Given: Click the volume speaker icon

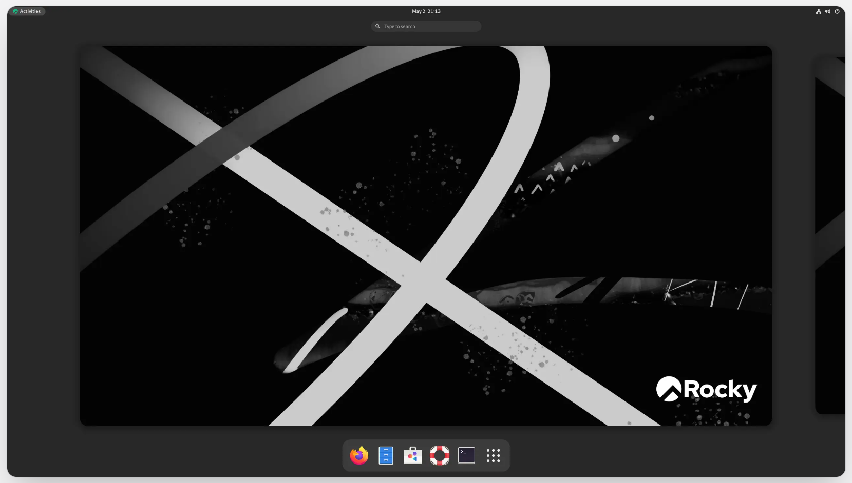Looking at the screenshot, I should tap(827, 11).
